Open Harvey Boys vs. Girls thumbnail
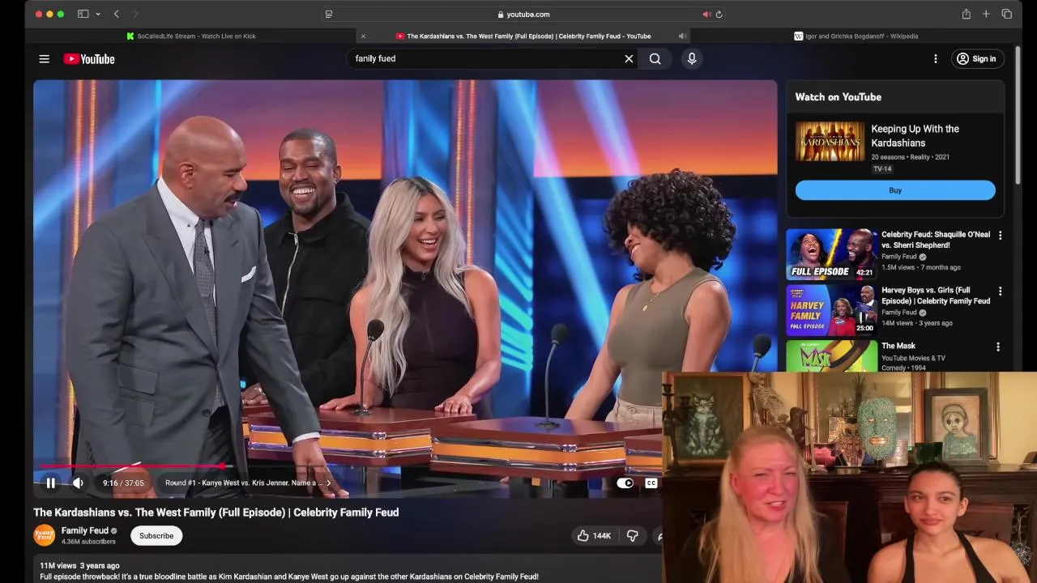The image size is (1037, 583). point(831,310)
